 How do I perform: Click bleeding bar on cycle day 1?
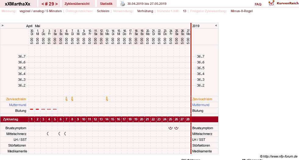32,109
